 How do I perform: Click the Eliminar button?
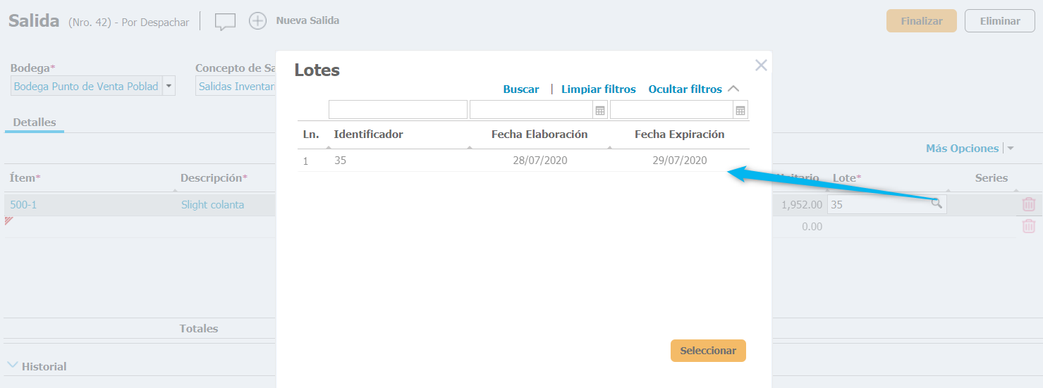pyautogui.click(x=999, y=21)
